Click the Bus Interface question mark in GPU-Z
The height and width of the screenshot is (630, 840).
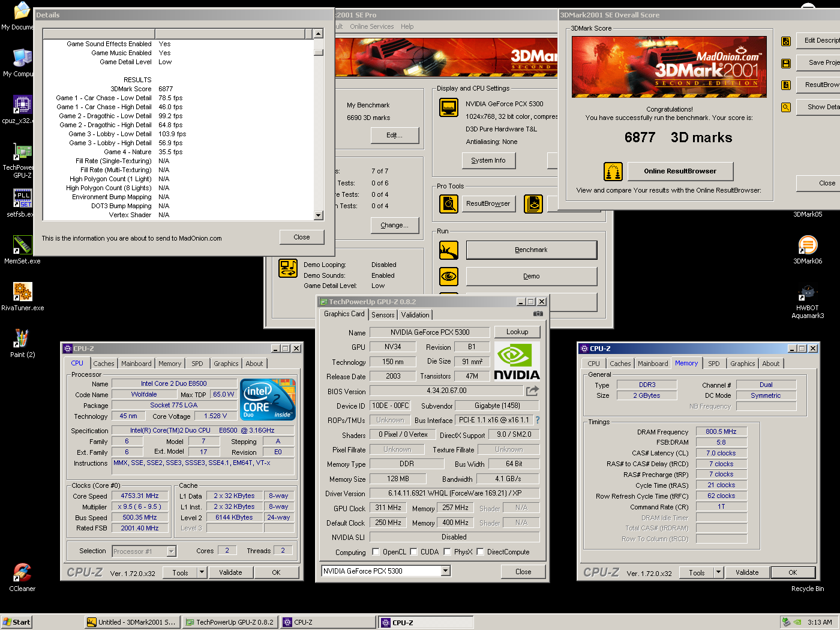tap(538, 420)
